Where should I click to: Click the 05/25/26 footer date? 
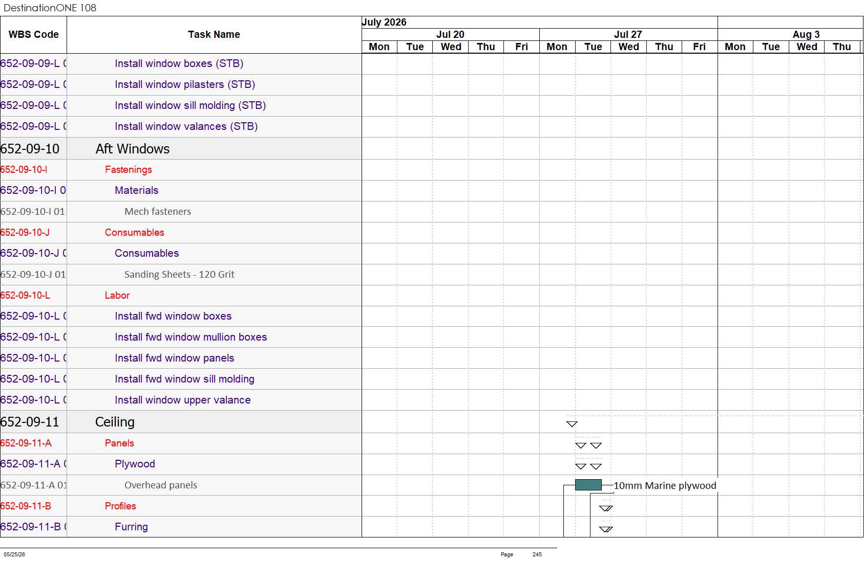[14, 554]
